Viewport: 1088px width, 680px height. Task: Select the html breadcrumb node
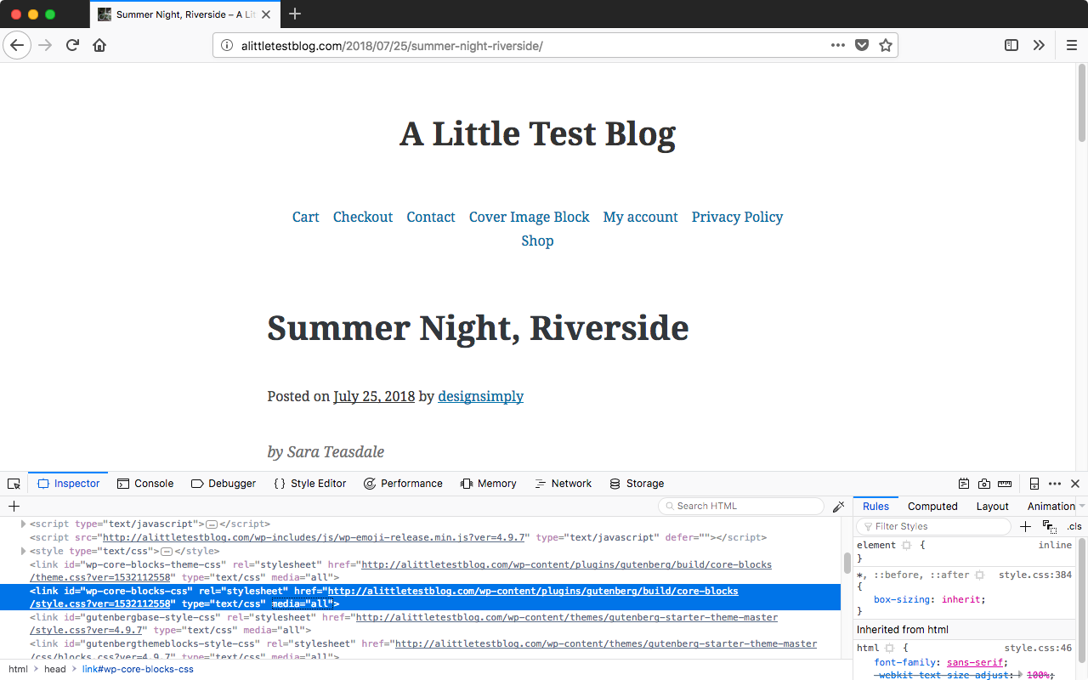click(18, 669)
